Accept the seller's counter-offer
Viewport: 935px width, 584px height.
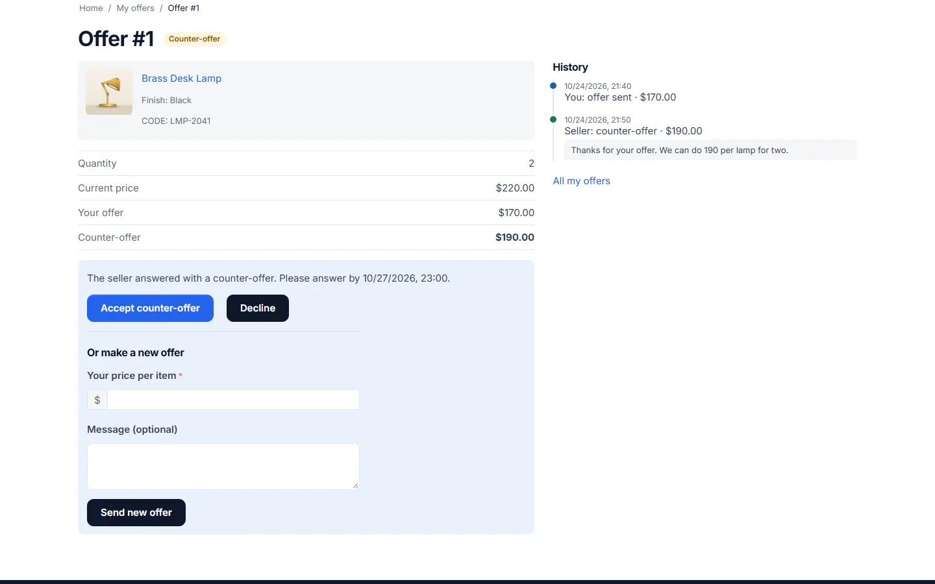click(150, 308)
